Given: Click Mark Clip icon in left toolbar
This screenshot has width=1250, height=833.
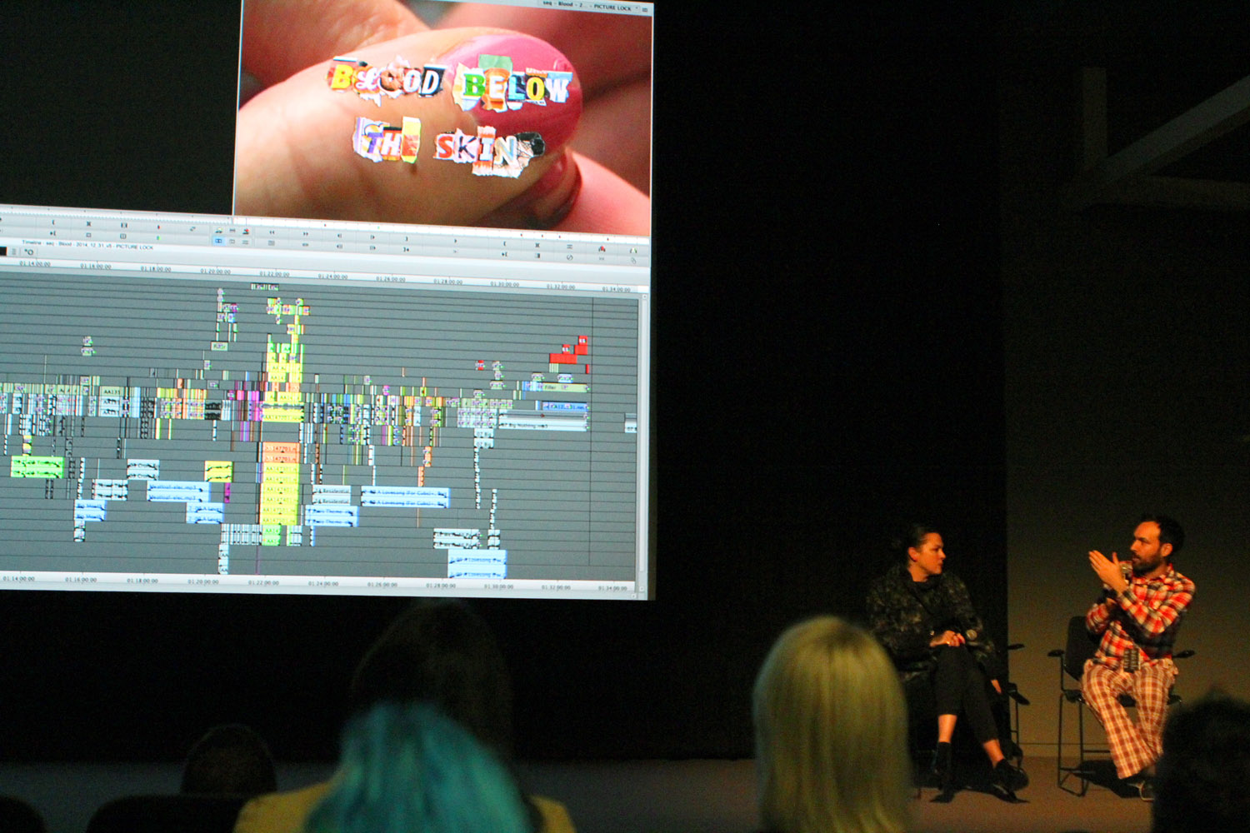Looking at the screenshot, I should point(88,223).
